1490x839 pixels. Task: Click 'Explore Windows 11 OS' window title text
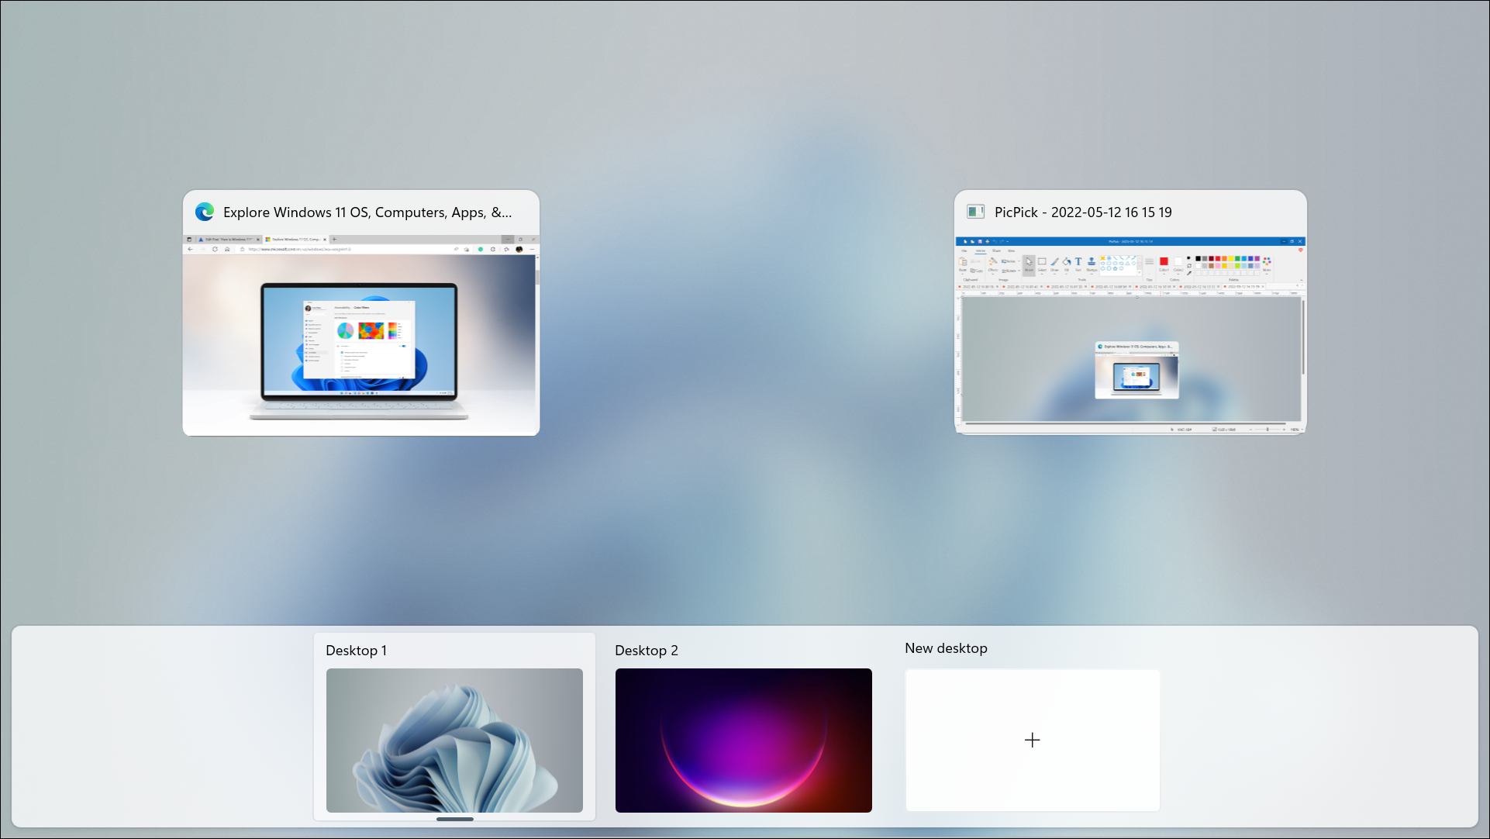click(x=367, y=212)
